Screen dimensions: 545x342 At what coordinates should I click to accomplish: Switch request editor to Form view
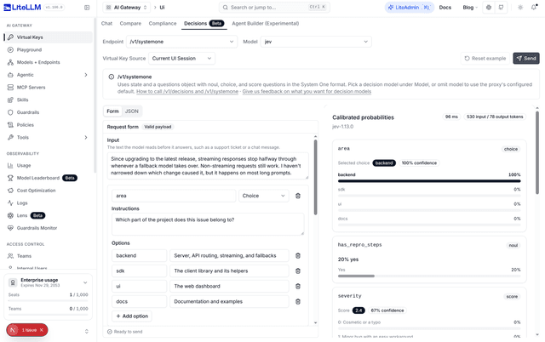pyautogui.click(x=112, y=111)
